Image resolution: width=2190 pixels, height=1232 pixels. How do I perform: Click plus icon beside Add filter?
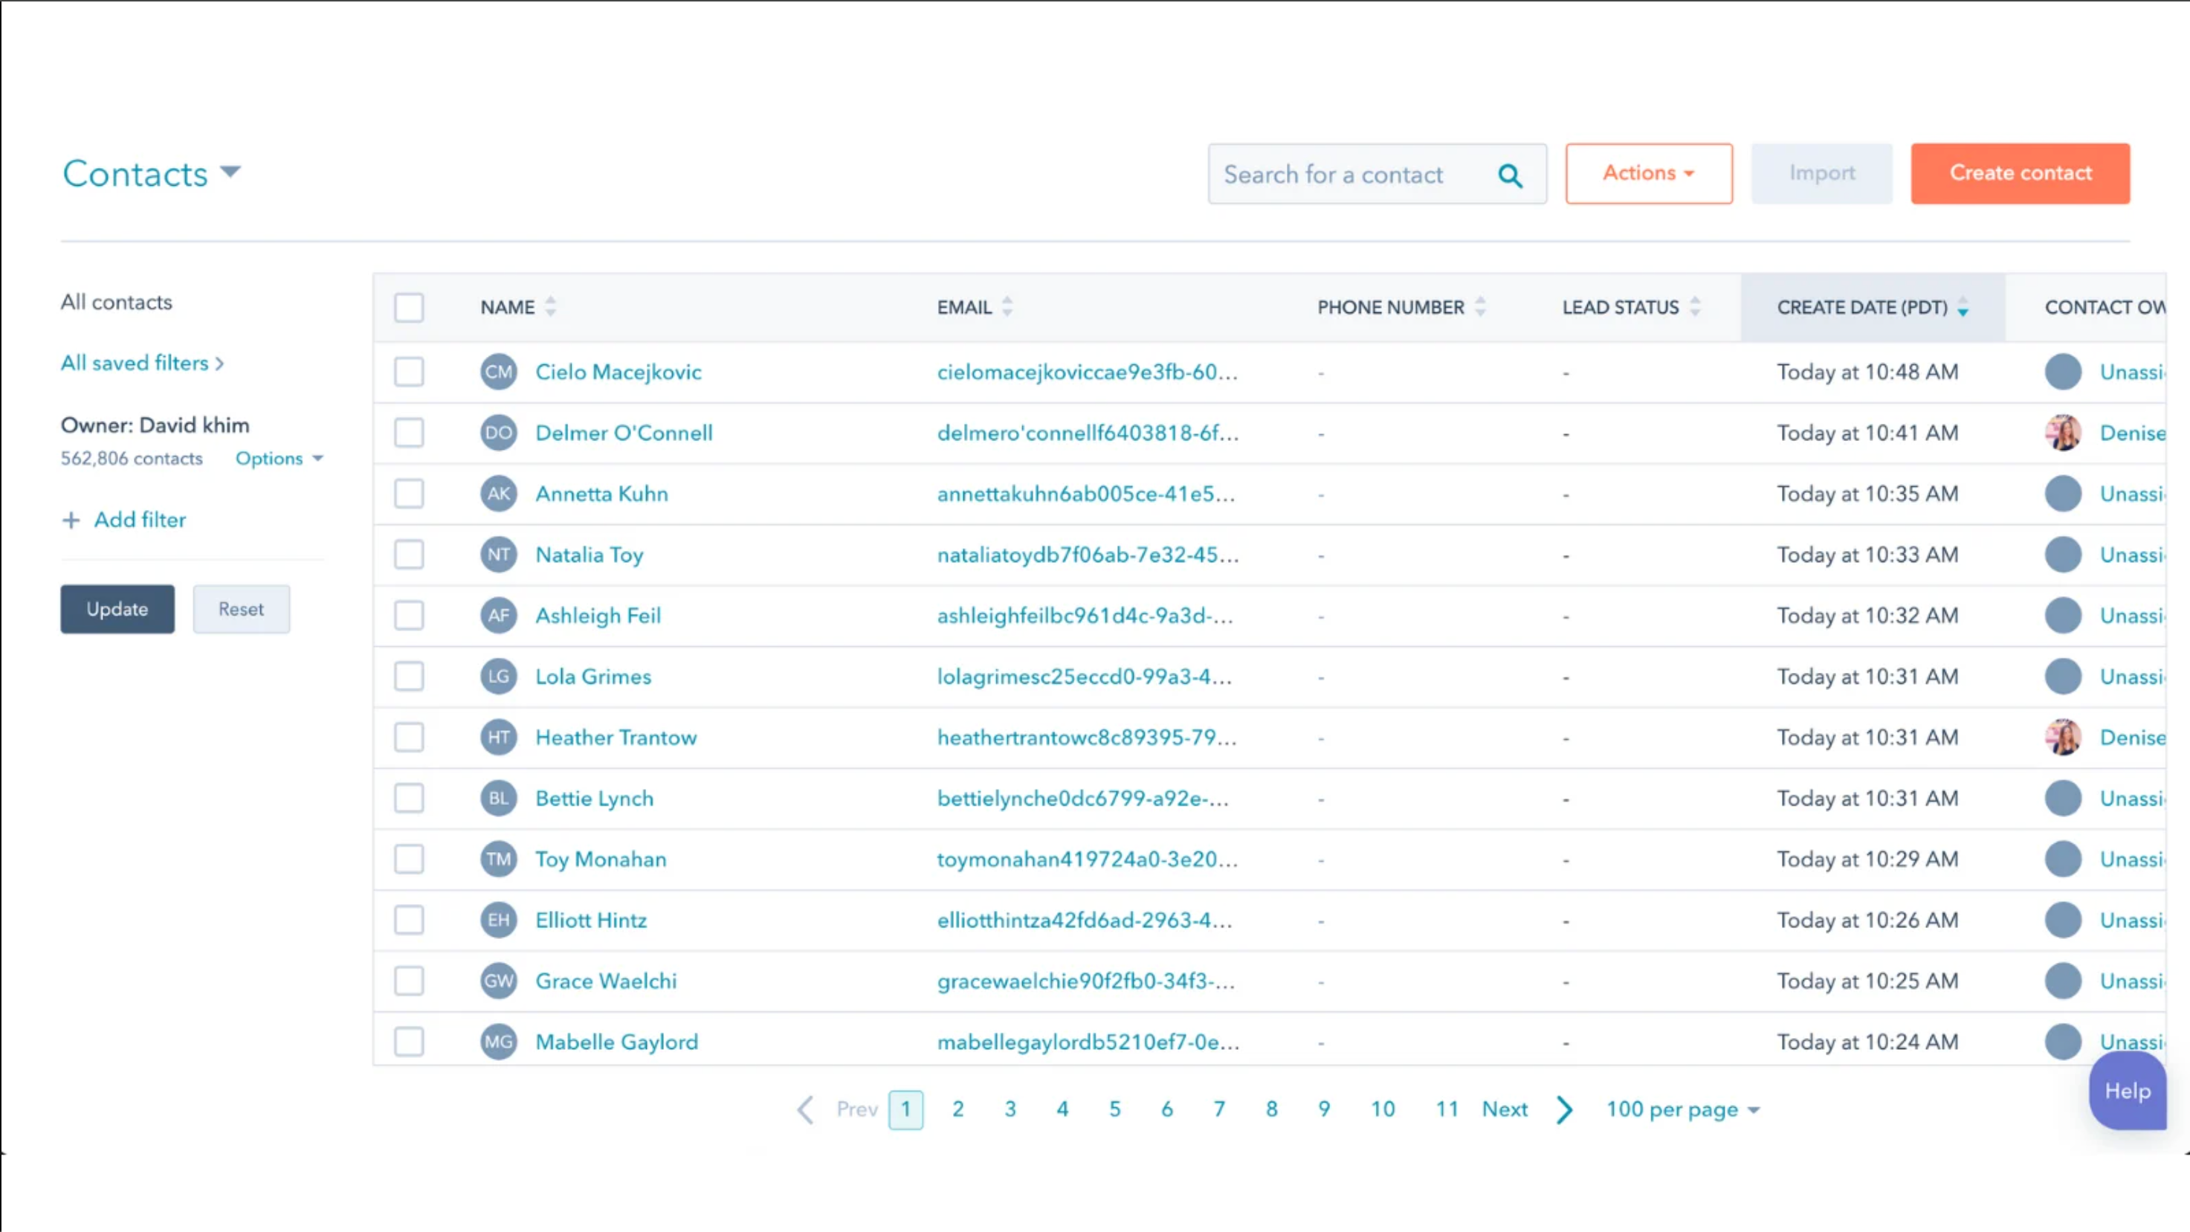click(71, 520)
